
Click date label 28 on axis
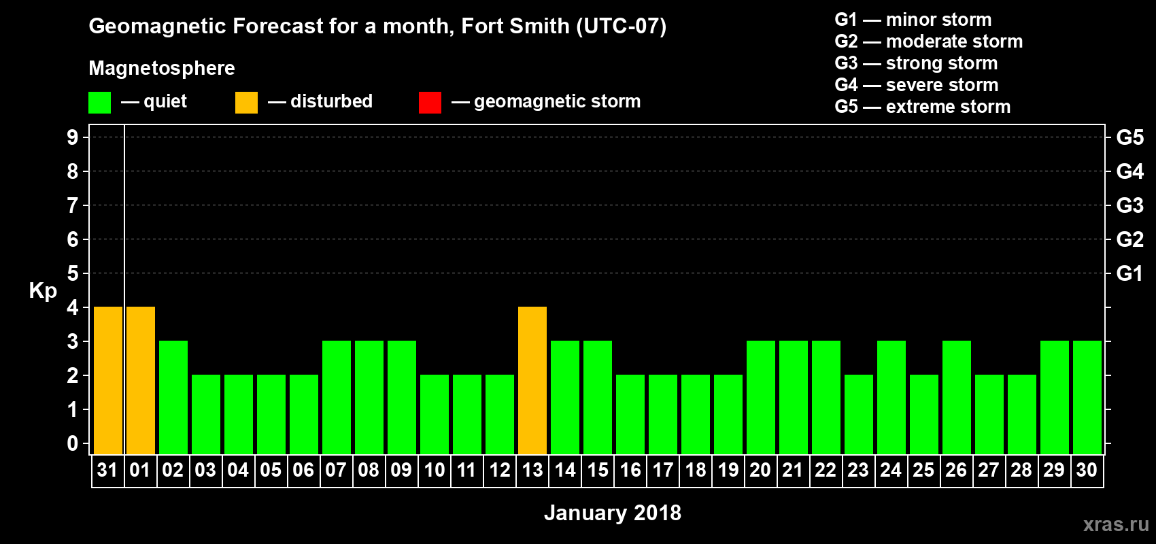(1021, 470)
